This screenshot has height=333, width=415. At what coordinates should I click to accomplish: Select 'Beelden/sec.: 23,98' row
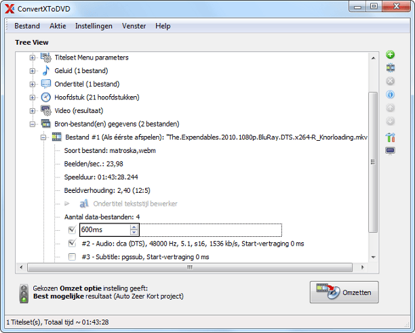tap(94, 164)
